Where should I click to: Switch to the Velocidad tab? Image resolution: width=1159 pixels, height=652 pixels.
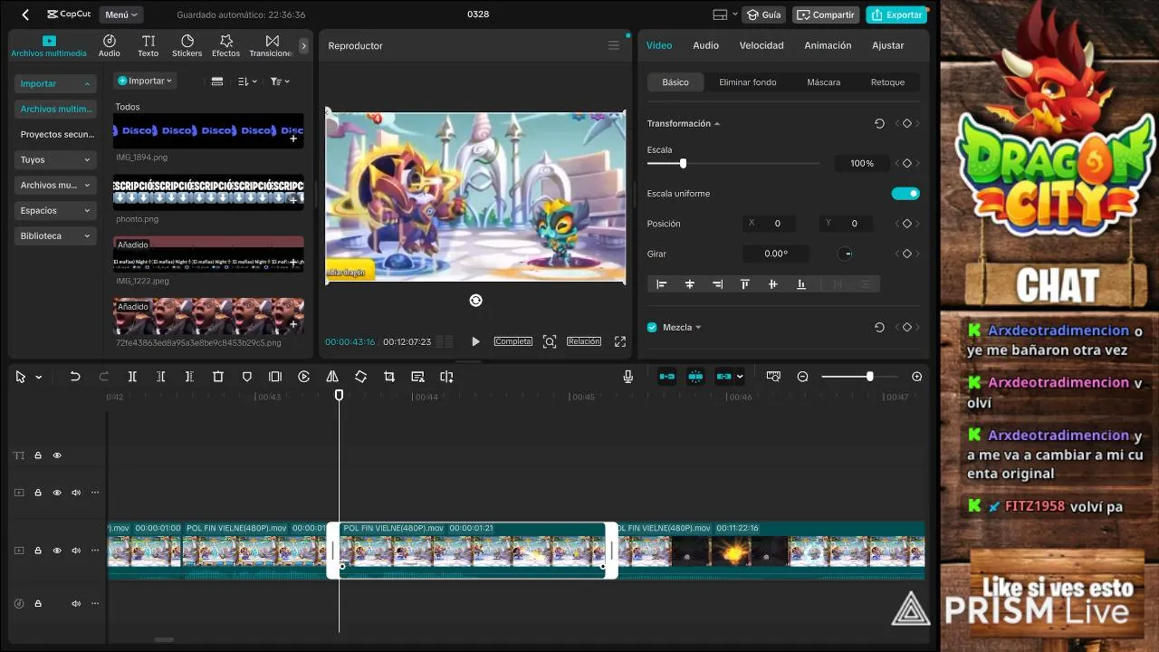pyautogui.click(x=761, y=45)
